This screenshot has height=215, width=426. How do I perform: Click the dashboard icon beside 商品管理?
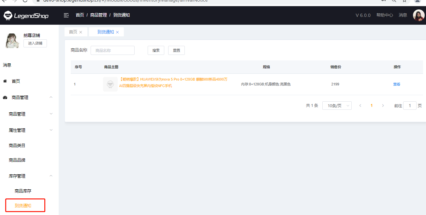pyautogui.click(x=5, y=97)
